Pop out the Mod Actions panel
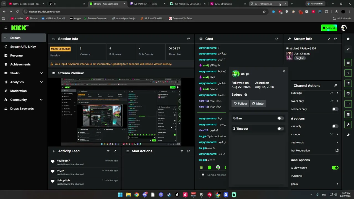 [x=188, y=151]
